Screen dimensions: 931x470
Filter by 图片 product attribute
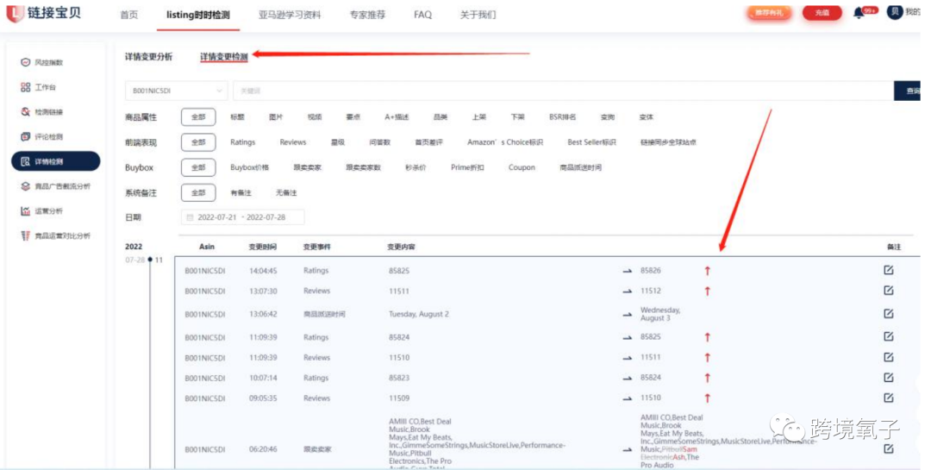(x=276, y=117)
